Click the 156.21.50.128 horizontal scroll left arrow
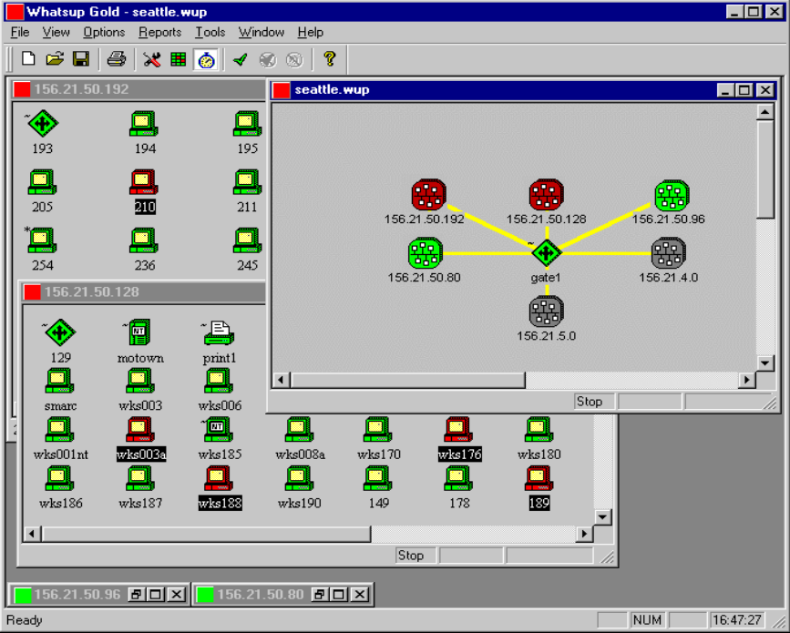 (32, 534)
